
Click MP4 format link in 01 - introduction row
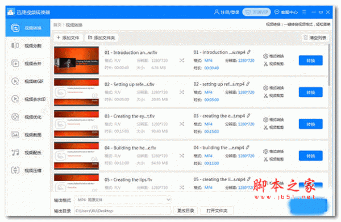209,60
